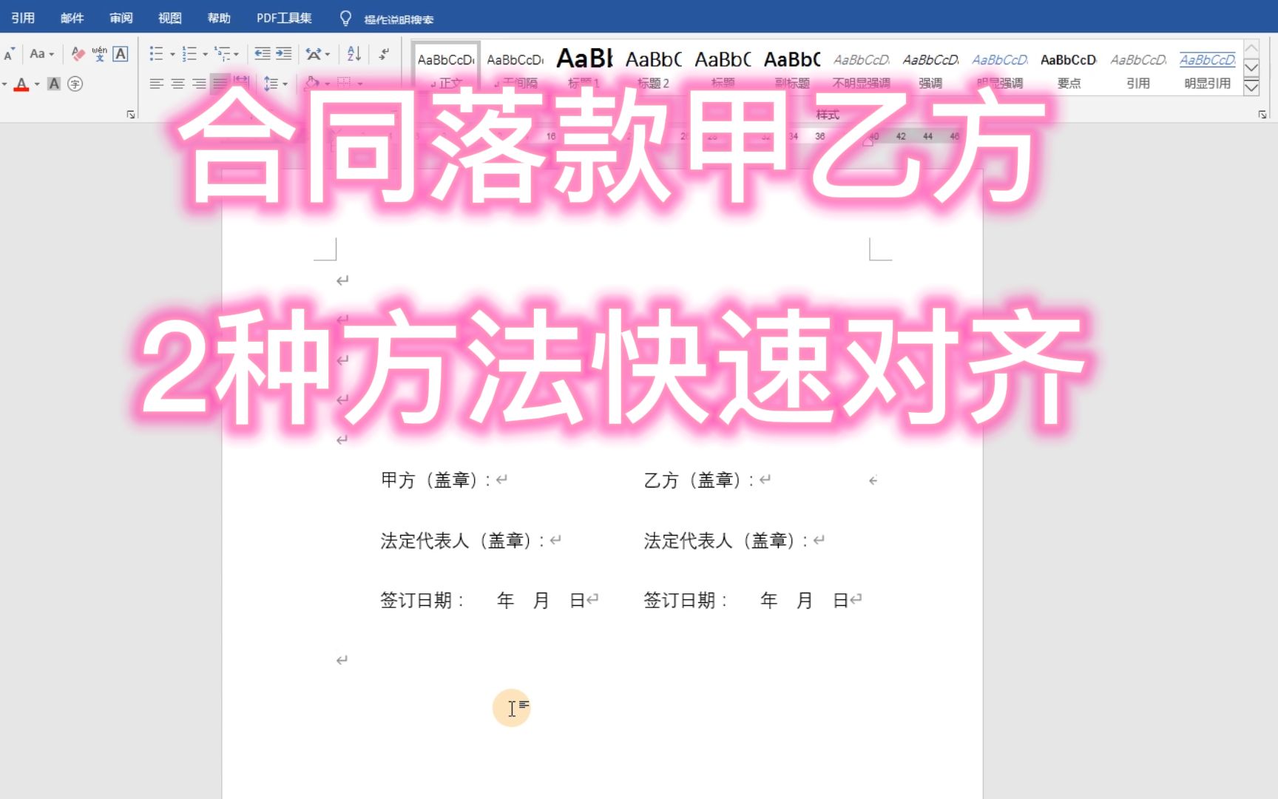Apply numbered list formatting
Viewport: 1278px width, 799px height.
pos(189,54)
